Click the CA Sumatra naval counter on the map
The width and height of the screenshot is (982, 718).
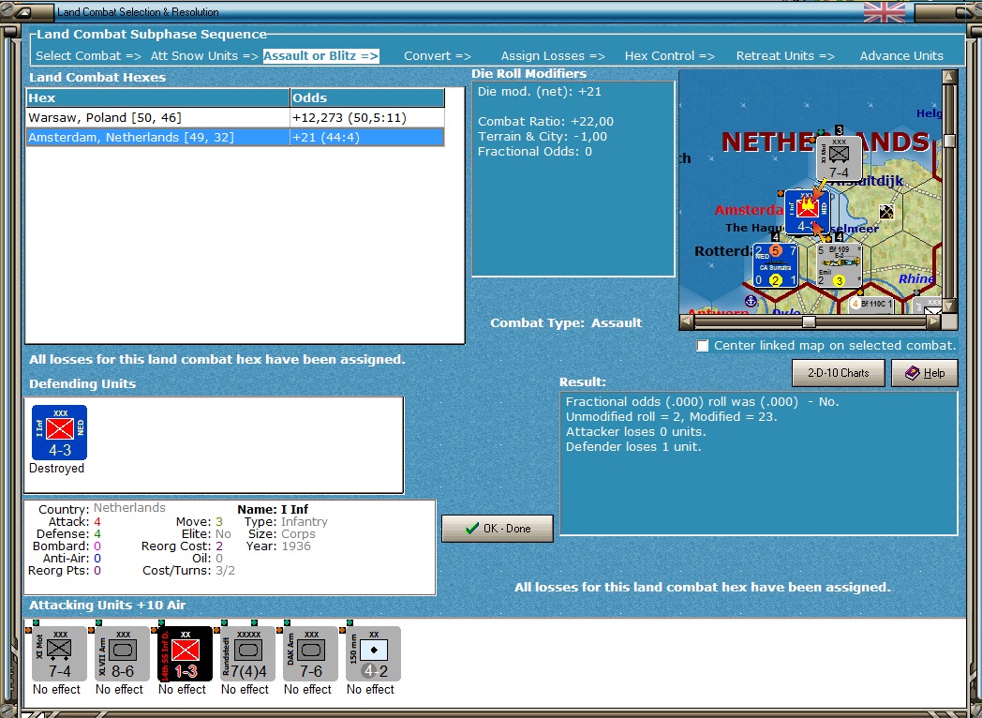point(775,265)
